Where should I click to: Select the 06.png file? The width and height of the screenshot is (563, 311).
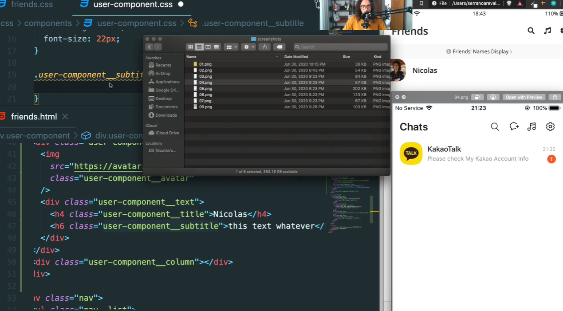(287, 95)
